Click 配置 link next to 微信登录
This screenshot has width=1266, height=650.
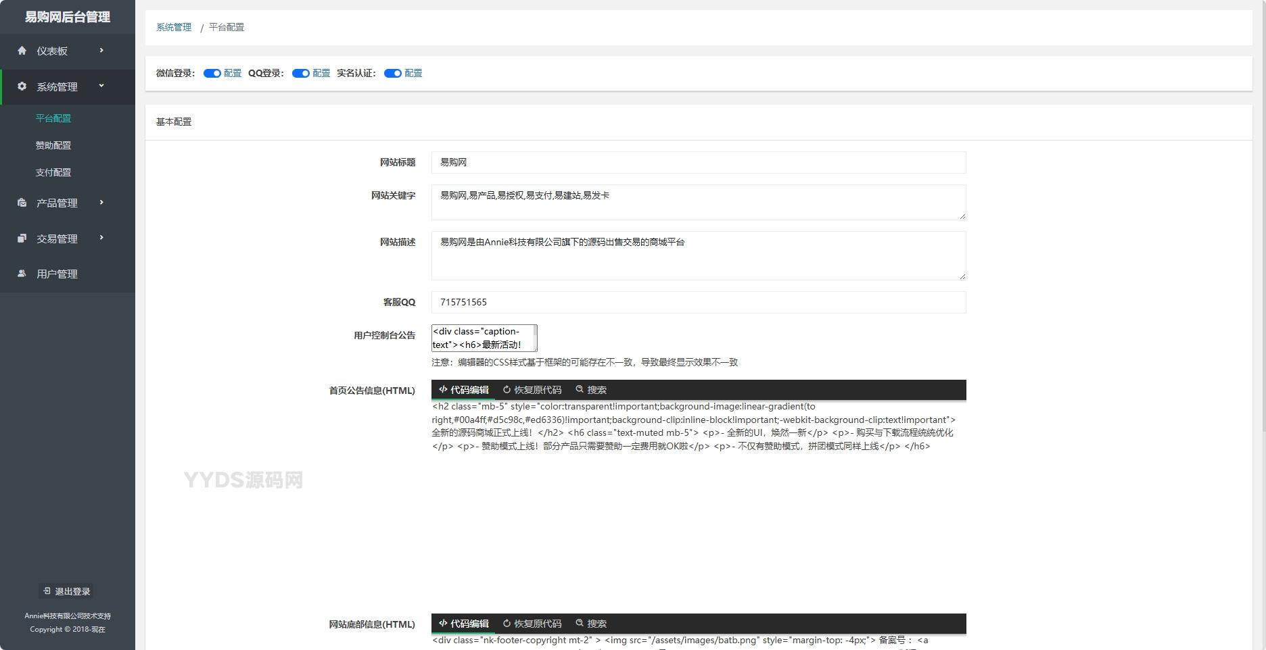[232, 73]
